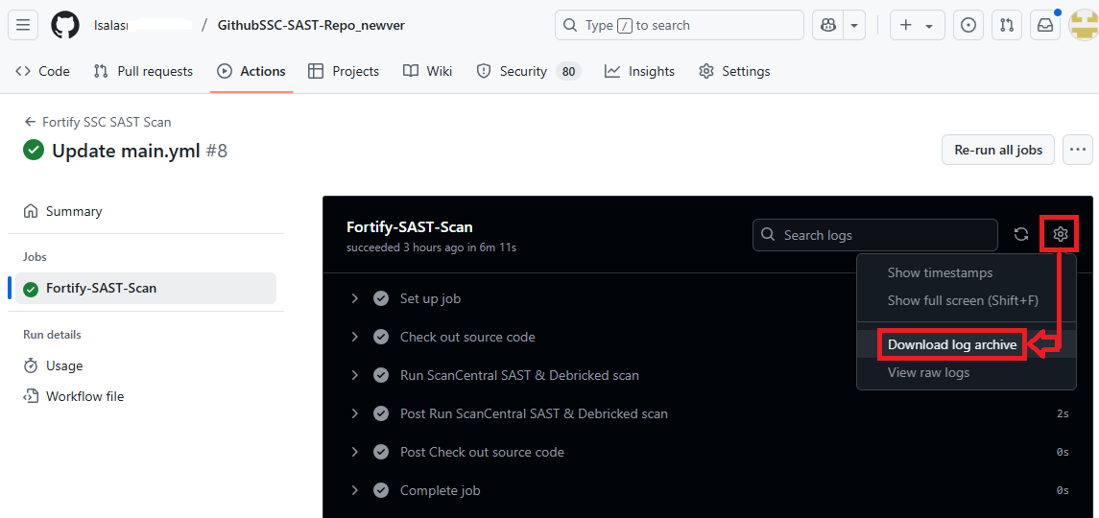Click the Set up job success check icon
The height and width of the screenshot is (518, 1099).
pos(381,298)
